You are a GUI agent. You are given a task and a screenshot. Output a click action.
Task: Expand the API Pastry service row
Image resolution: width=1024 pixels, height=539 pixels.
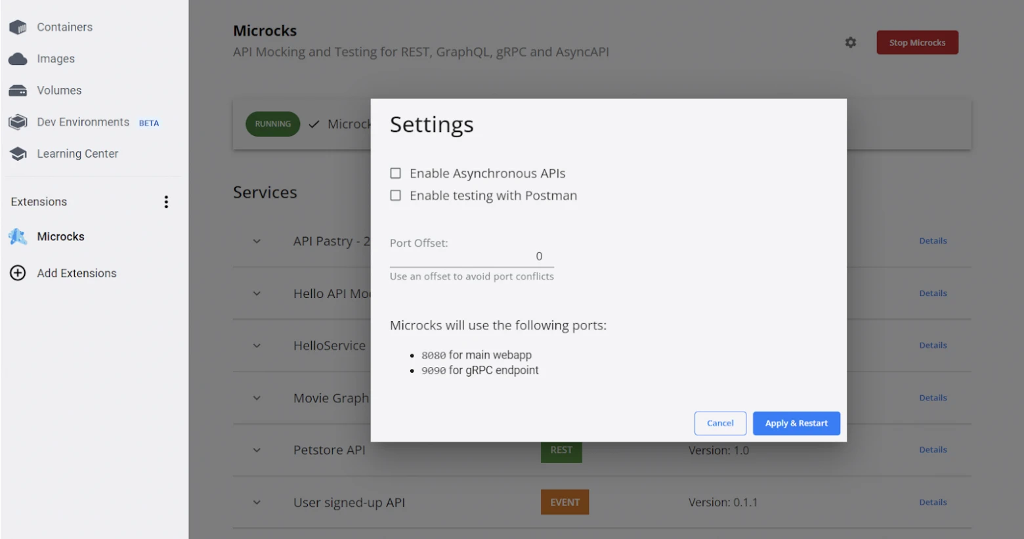coord(257,242)
